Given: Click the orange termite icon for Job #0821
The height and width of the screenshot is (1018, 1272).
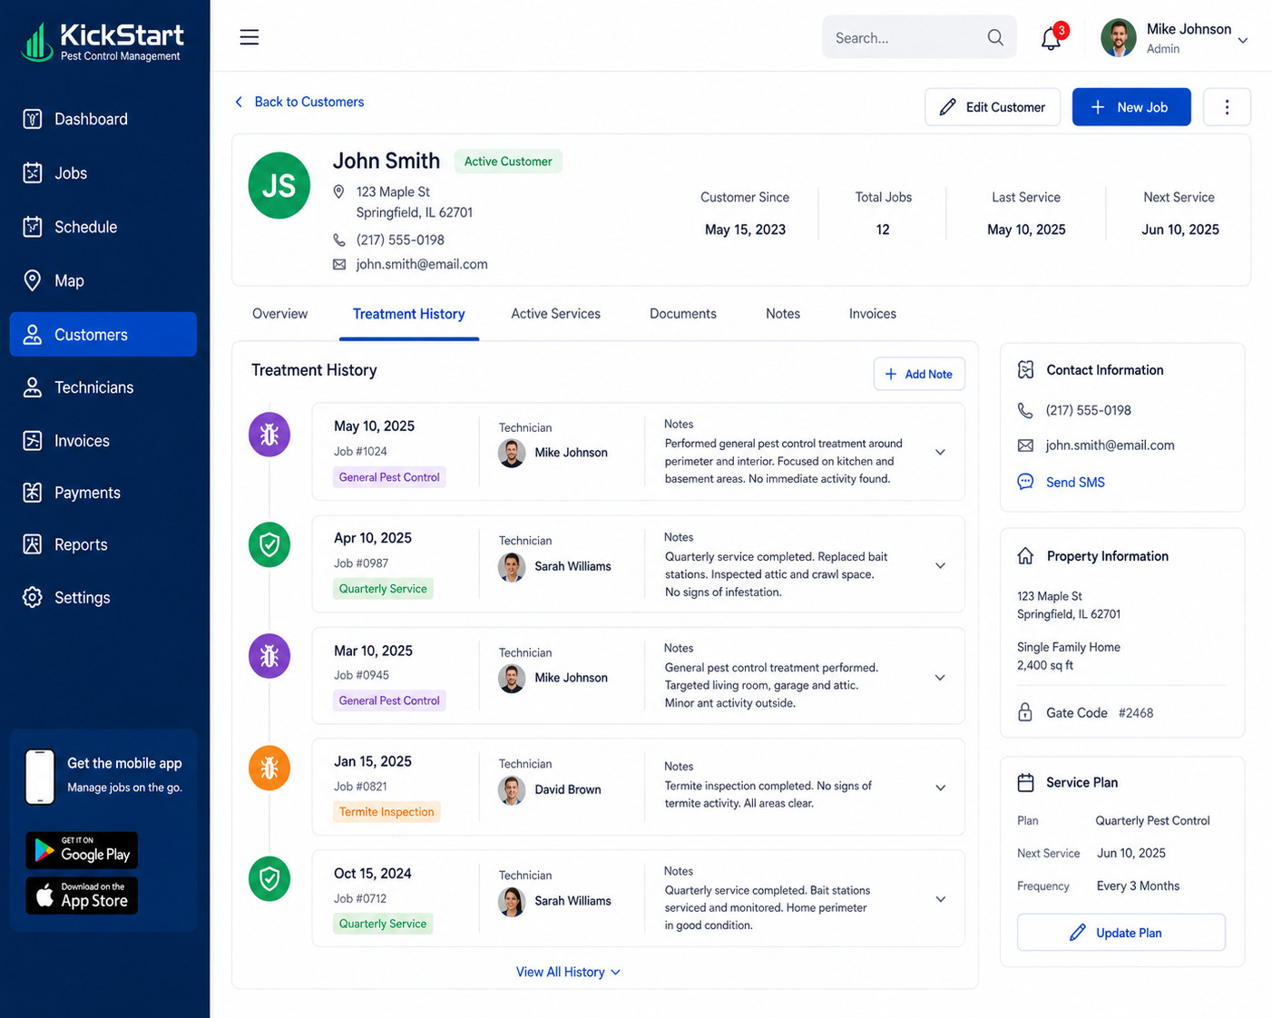Looking at the screenshot, I should click(269, 768).
